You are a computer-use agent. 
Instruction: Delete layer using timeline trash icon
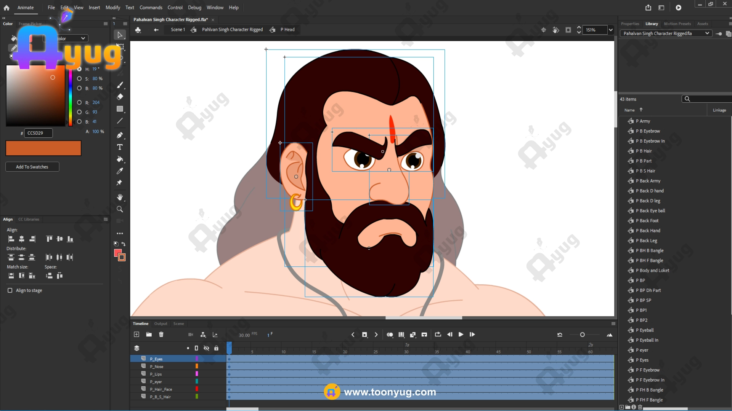[161, 335]
